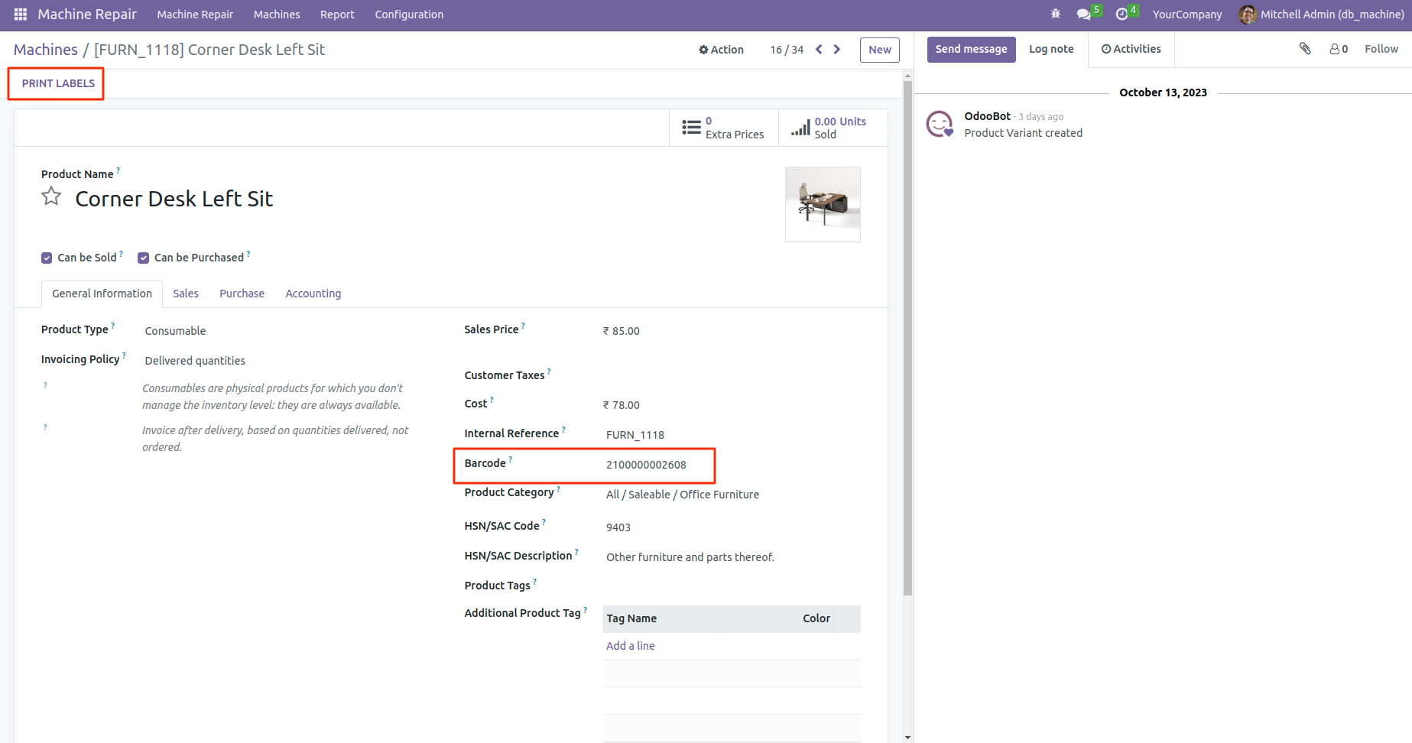Follow this product record
Image resolution: width=1412 pixels, height=743 pixels.
(x=1381, y=49)
